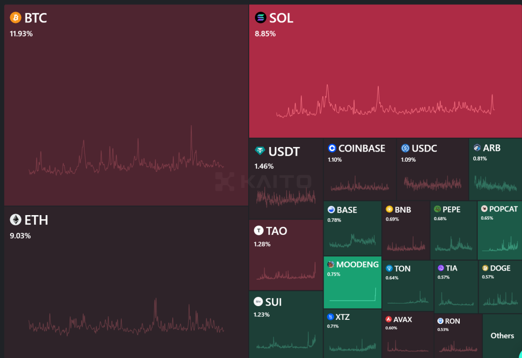Open the Others tile

[x=502, y=336]
